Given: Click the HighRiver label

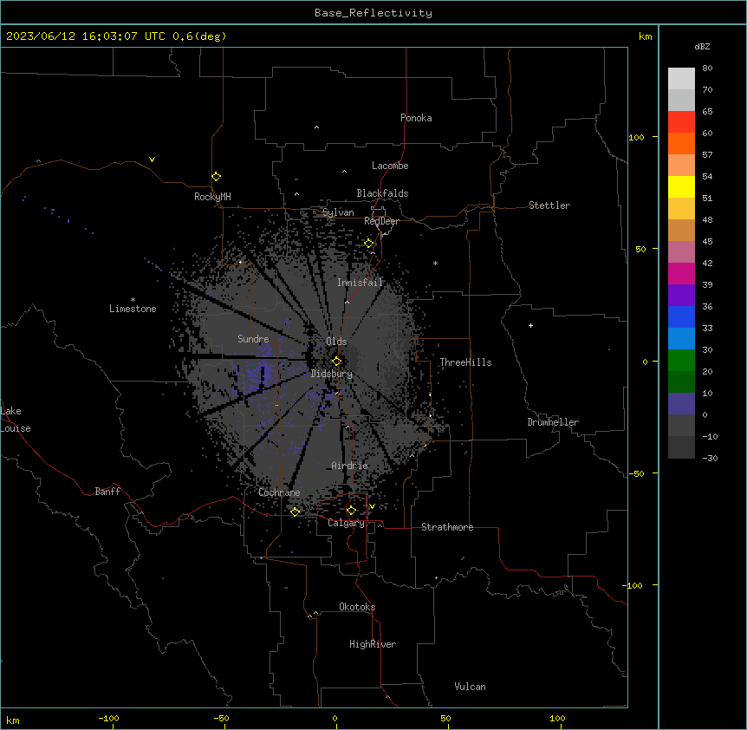Looking at the screenshot, I should click(373, 644).
